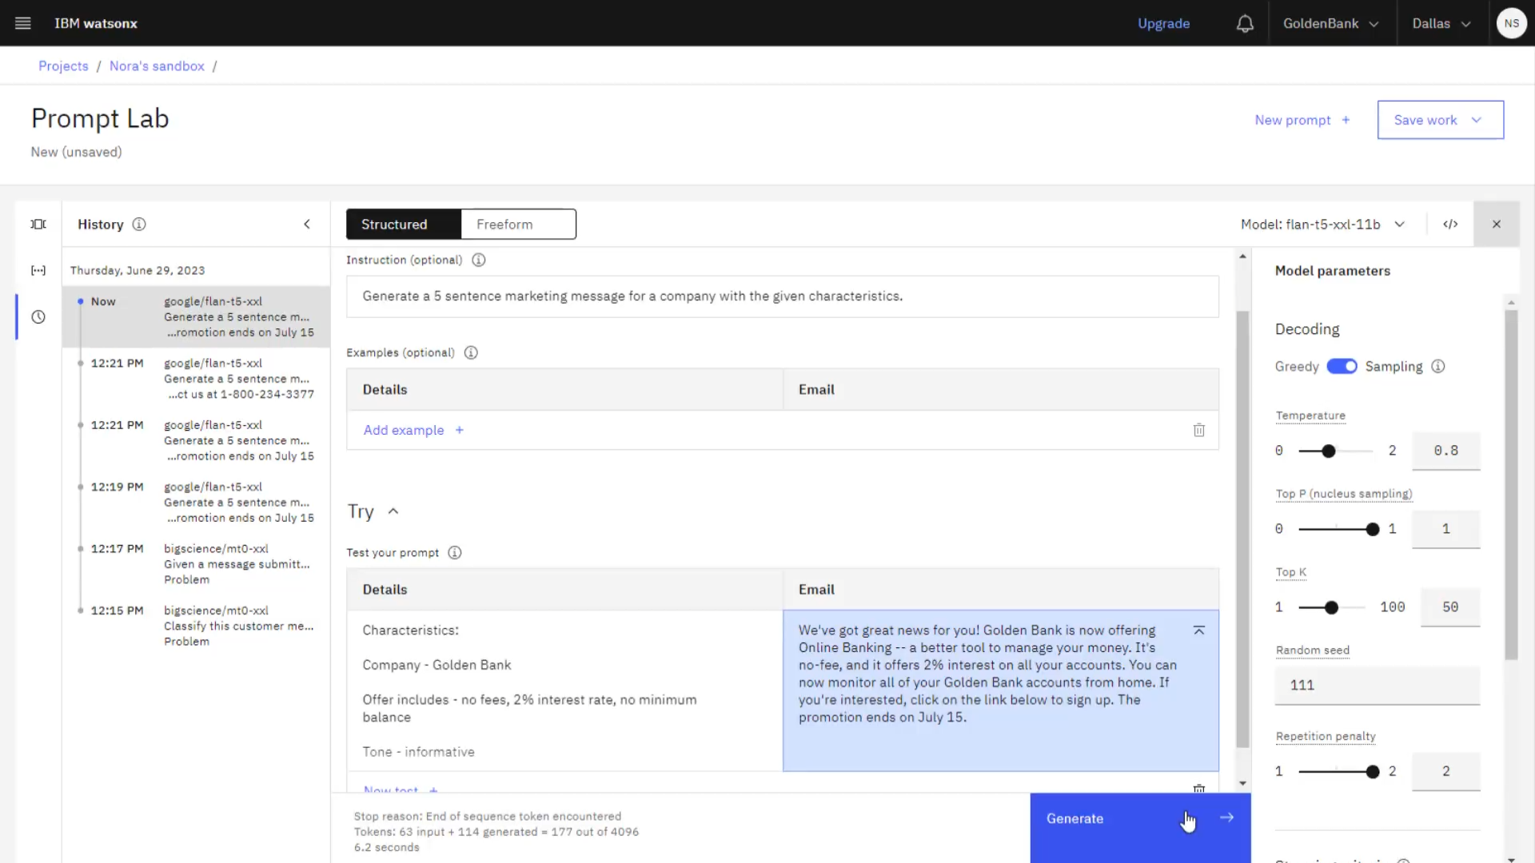Adjust the Repetition penalty slider handle
1535x863 pixels.
click(1373, 772)
